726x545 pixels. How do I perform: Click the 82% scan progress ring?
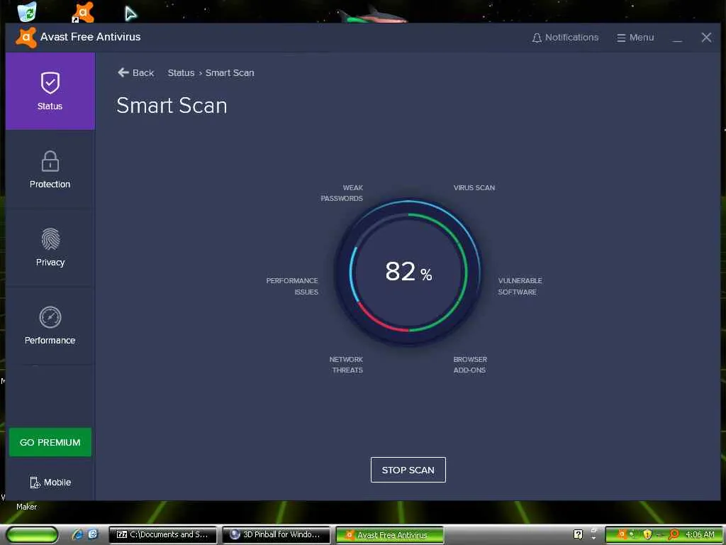(408, 272)
